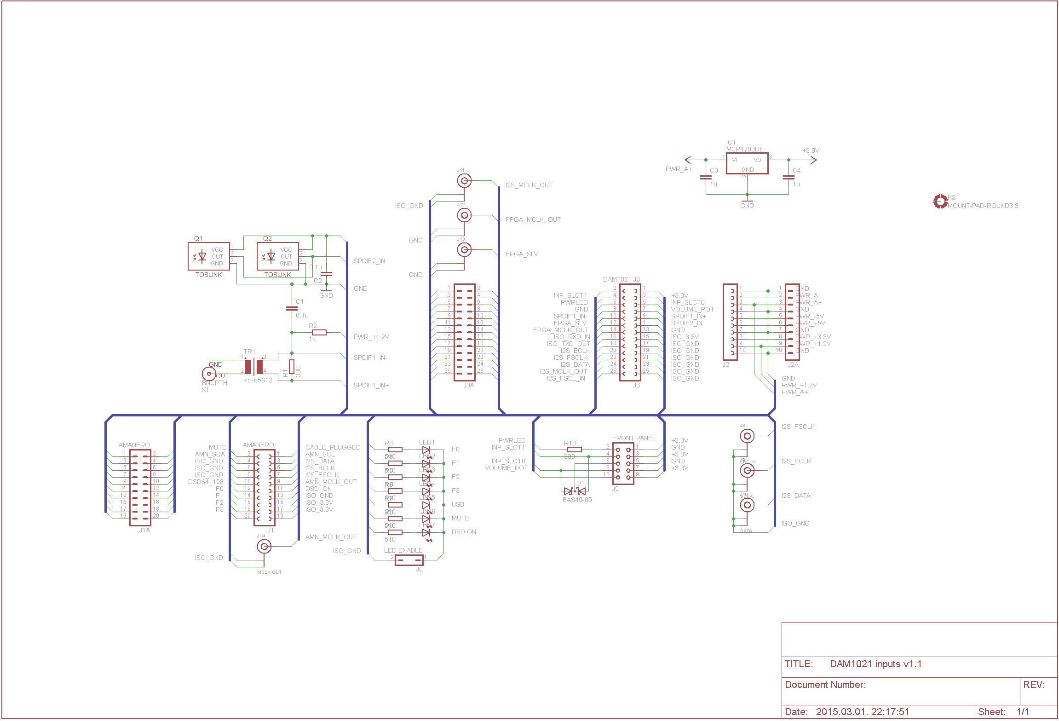Select capacitor C1 0.1u symbol
The height and width of the screenshot is (721, 1059).
292,308
